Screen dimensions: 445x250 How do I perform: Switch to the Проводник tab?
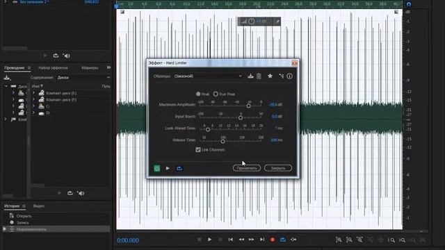[x=14, y=68]
